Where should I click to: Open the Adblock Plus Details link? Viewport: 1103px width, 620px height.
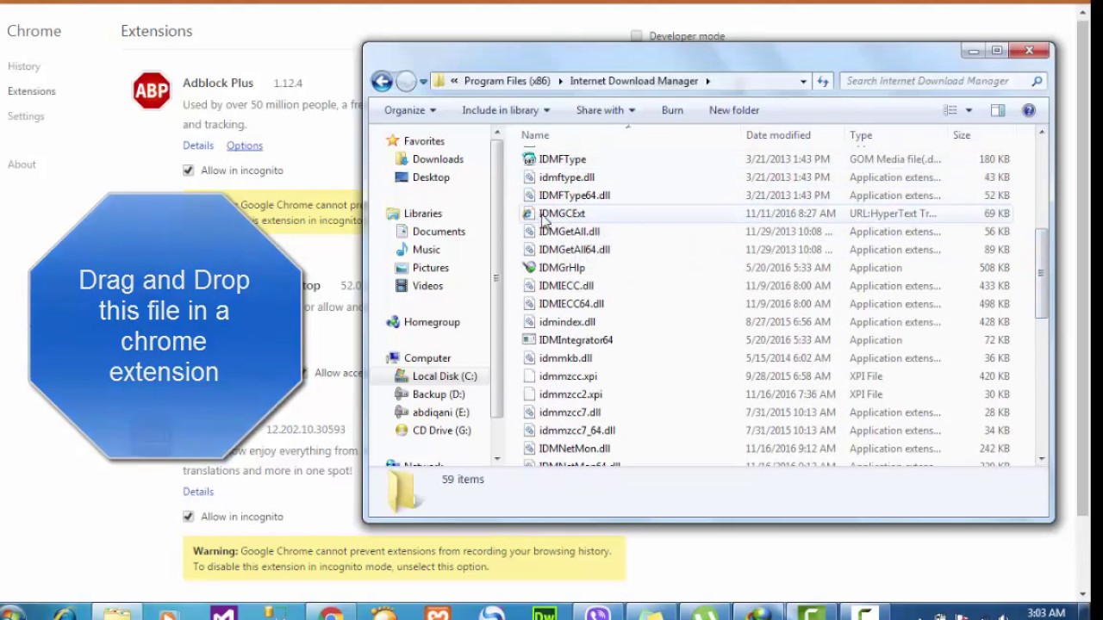tap(198, 146)
